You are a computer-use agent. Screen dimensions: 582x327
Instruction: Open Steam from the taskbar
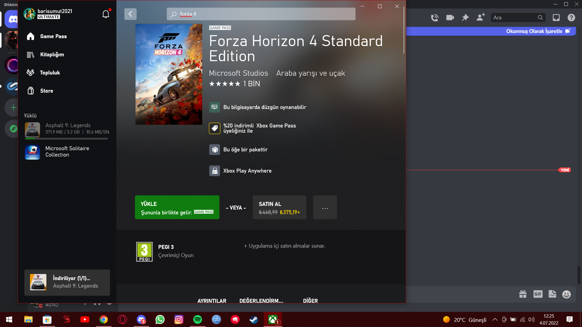[x=254, y=319]
